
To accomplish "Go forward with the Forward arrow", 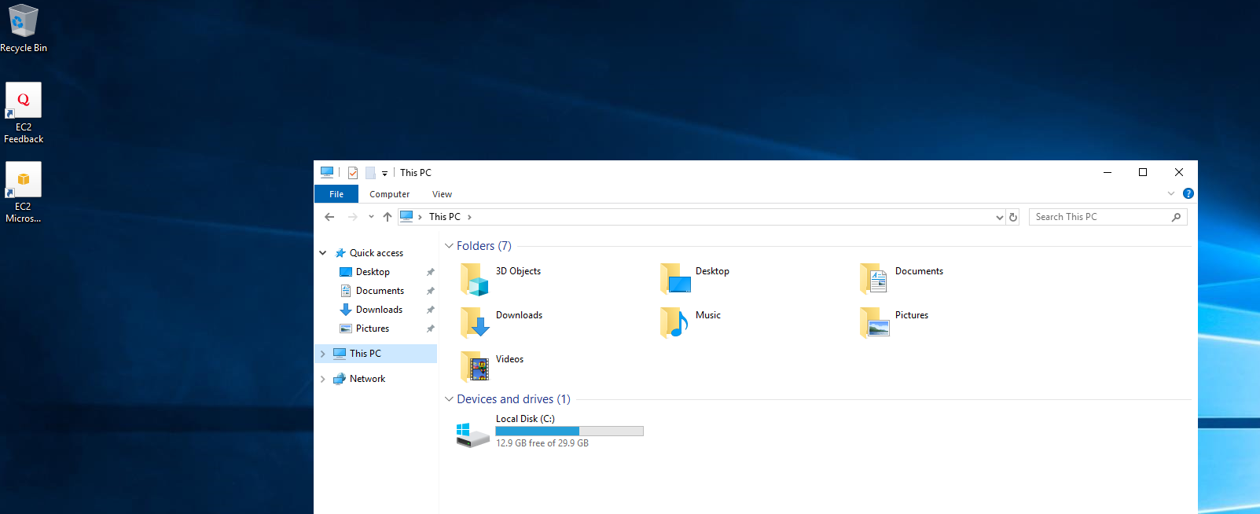I will click(352, 217).
